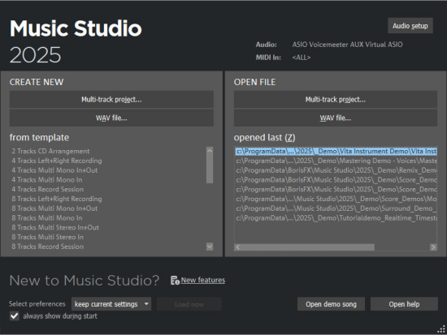
Task: Select template 8 Tracks Left+Right Recording
Action: coord(57,199)
